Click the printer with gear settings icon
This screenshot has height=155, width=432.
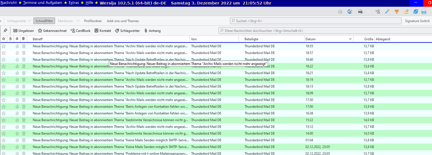[360, 11]
